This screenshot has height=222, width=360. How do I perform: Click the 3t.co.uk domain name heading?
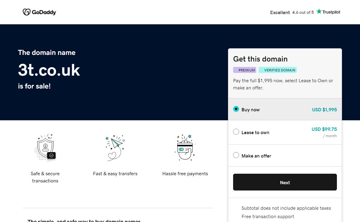point(49,70)
